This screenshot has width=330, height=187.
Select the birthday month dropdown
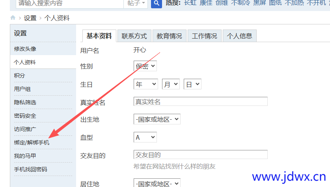coord(171,84)
